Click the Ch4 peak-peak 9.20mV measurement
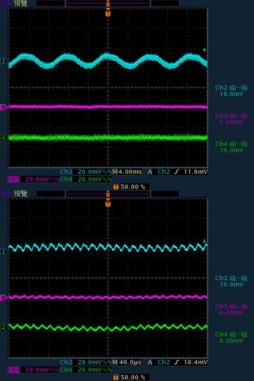This screenshot has height=381, width=254. 231,338
